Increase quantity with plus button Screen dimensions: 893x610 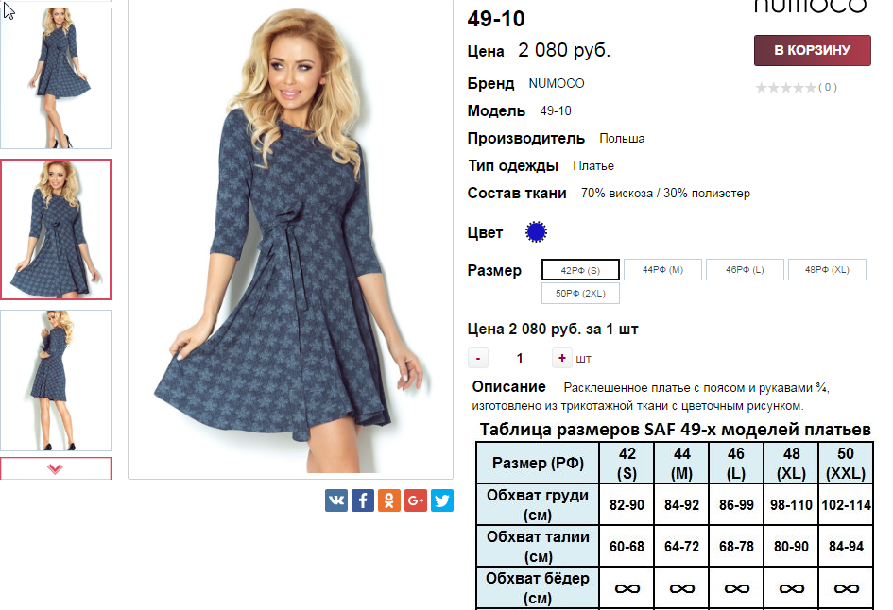pos(561,358)
